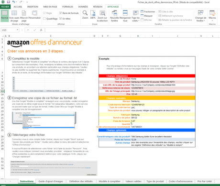Viewport: 220px width, 186px height.
Task: Click Réorganiser tout icon
Action: (125, 16)
